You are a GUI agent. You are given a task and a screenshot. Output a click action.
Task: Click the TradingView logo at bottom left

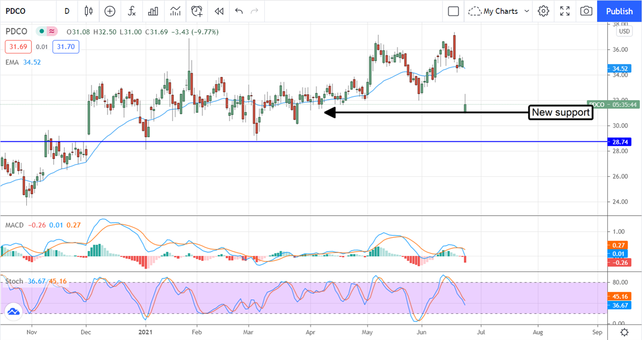pyautogui.click(x=13, y=311)
